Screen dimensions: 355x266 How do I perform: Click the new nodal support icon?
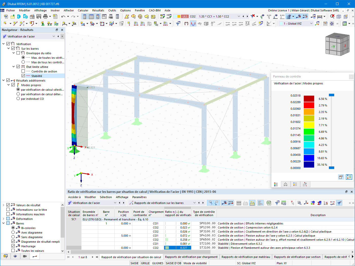43,24
